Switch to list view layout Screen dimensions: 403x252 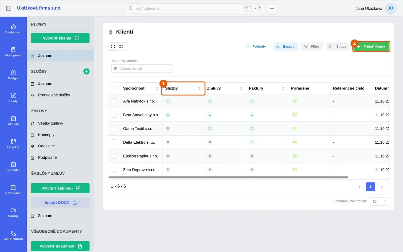(113, 47)
